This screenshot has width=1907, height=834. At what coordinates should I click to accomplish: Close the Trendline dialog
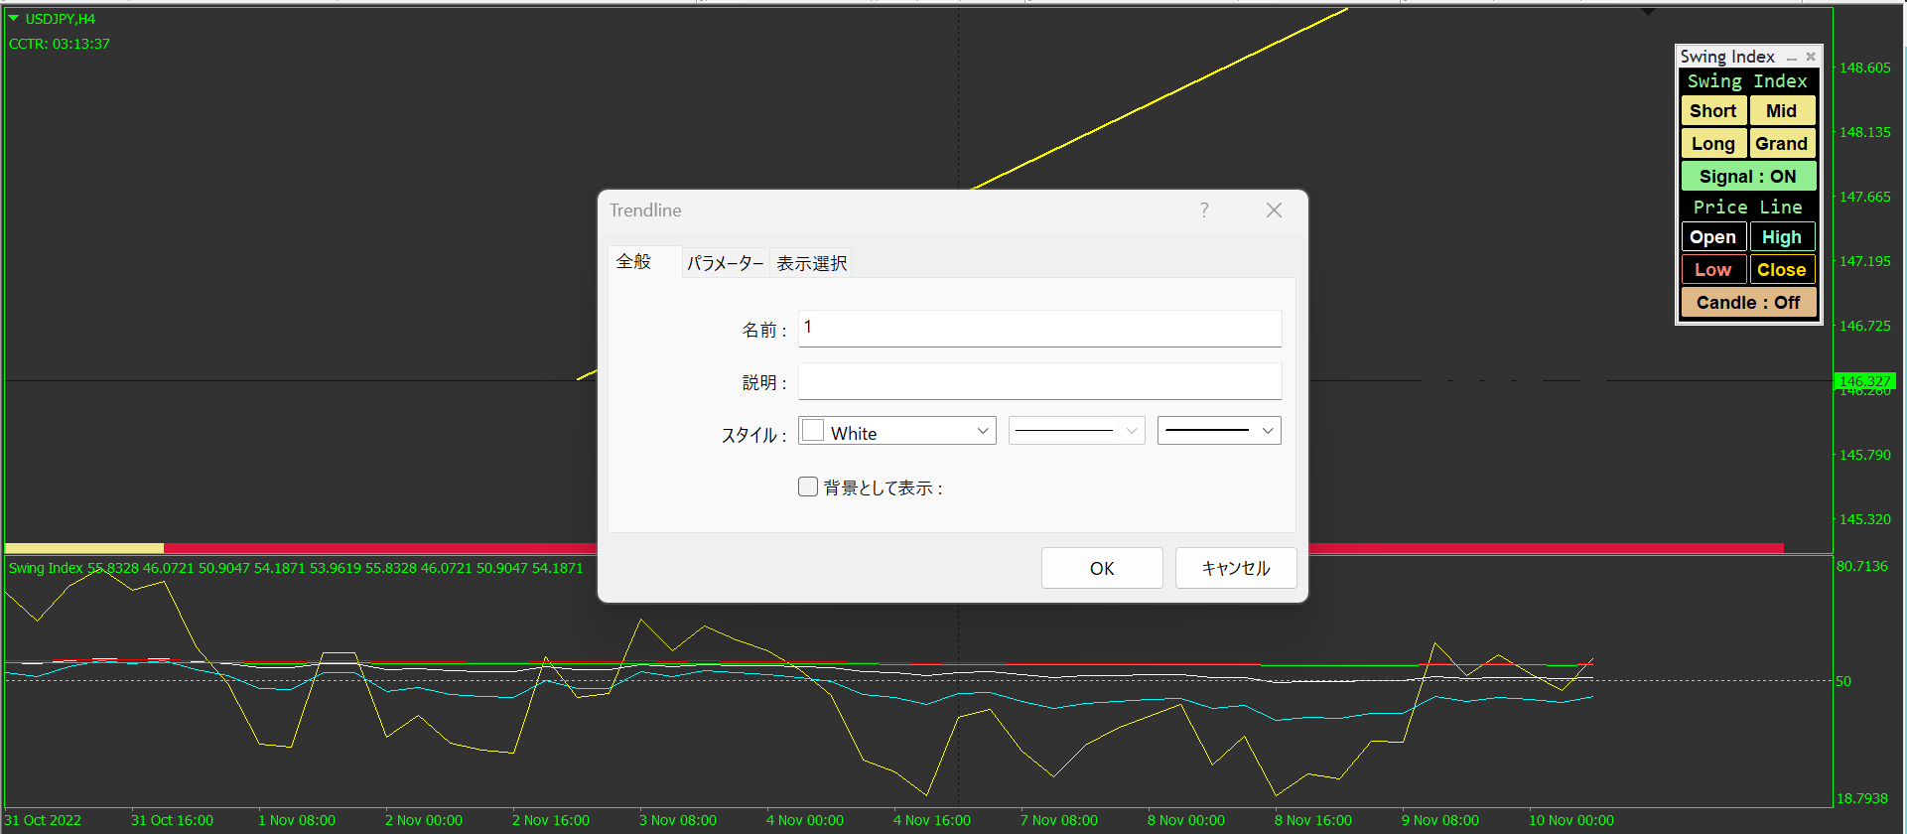tap(1274, 210)
